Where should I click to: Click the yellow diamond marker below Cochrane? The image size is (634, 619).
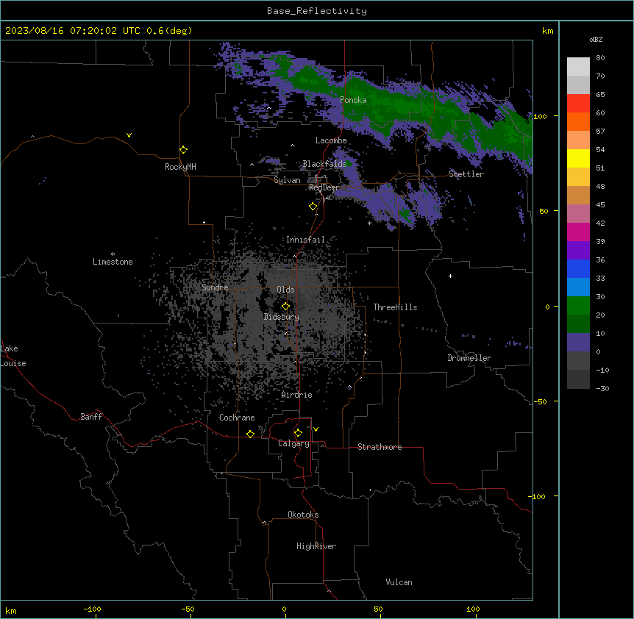pyautogui.click(x=250, y=434)
